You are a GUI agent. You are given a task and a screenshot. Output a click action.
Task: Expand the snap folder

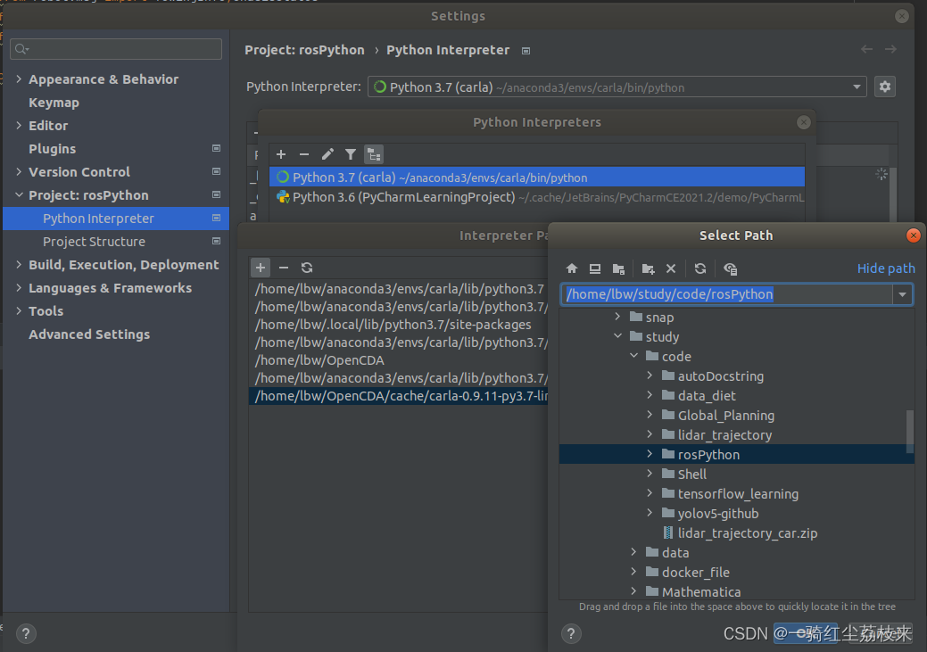(617, 317)
